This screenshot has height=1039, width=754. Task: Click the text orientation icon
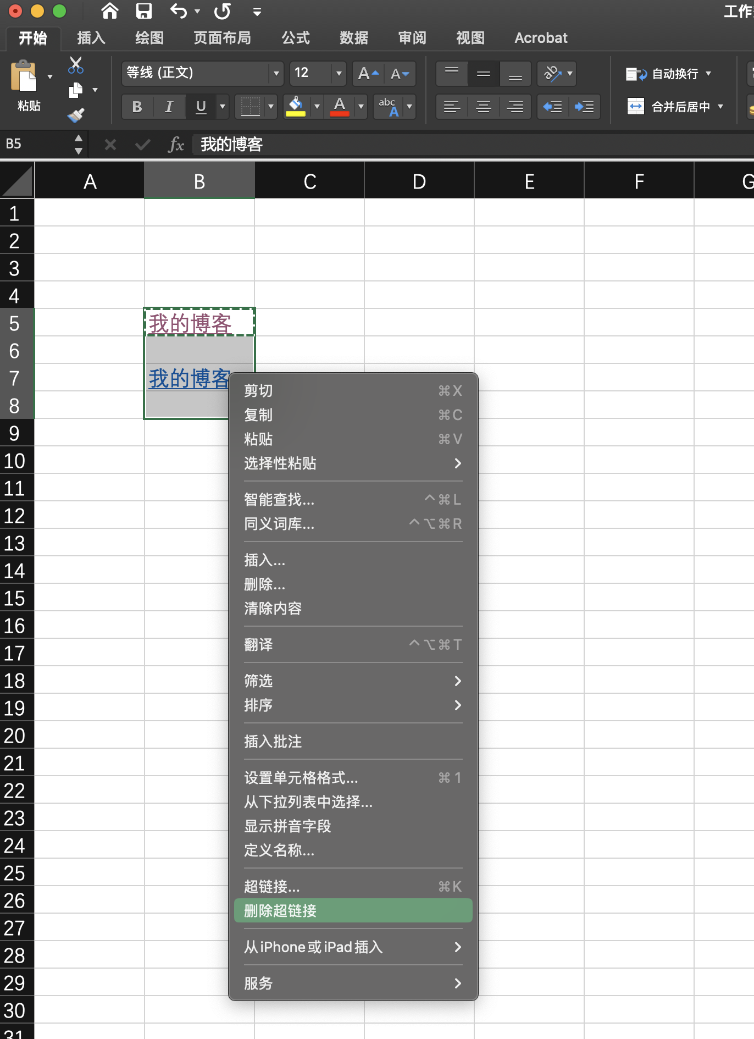[x=552, y=73]
